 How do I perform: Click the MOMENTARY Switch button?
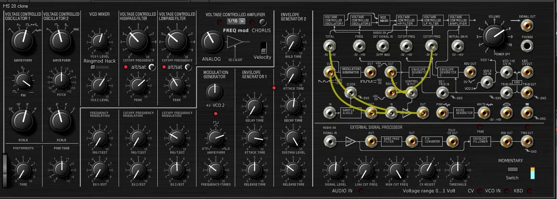(x=513, y=169)
